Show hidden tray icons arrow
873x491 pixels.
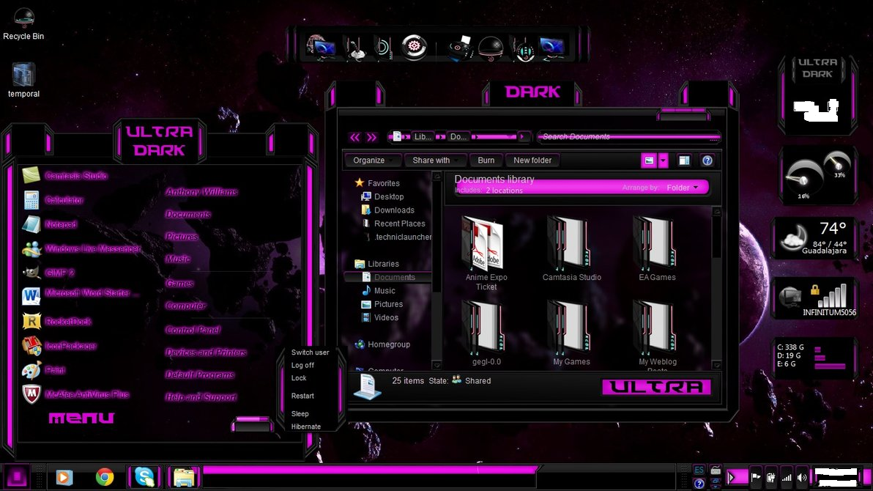tap(732, 478)
